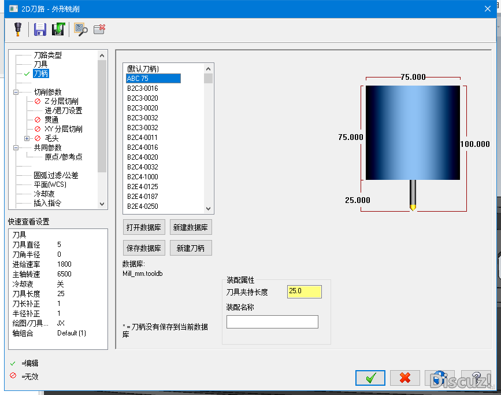Image resolution: width=501 pixels, height=395 pixels.
Task: Open XY分层切削 tree item
Action: [63, 129]
